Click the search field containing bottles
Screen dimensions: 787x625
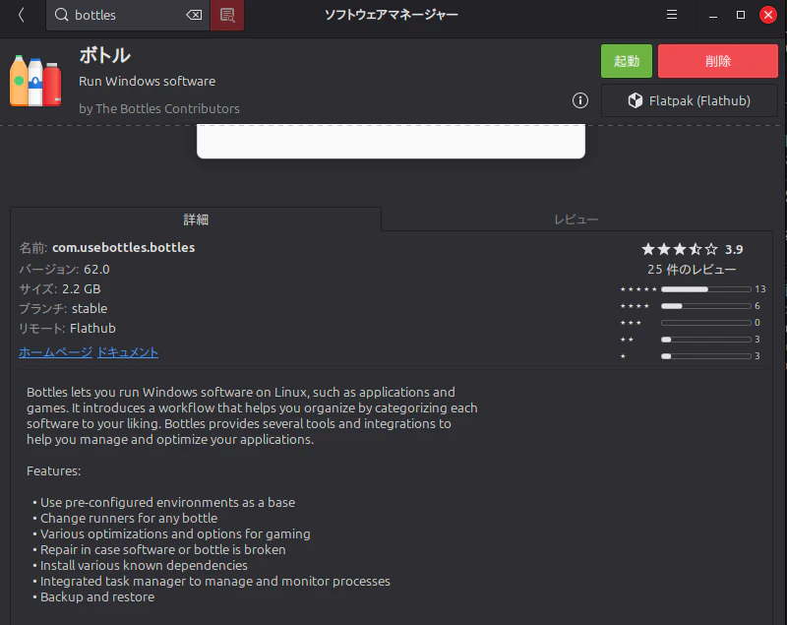pyautogui.click(x=128, y=15)
